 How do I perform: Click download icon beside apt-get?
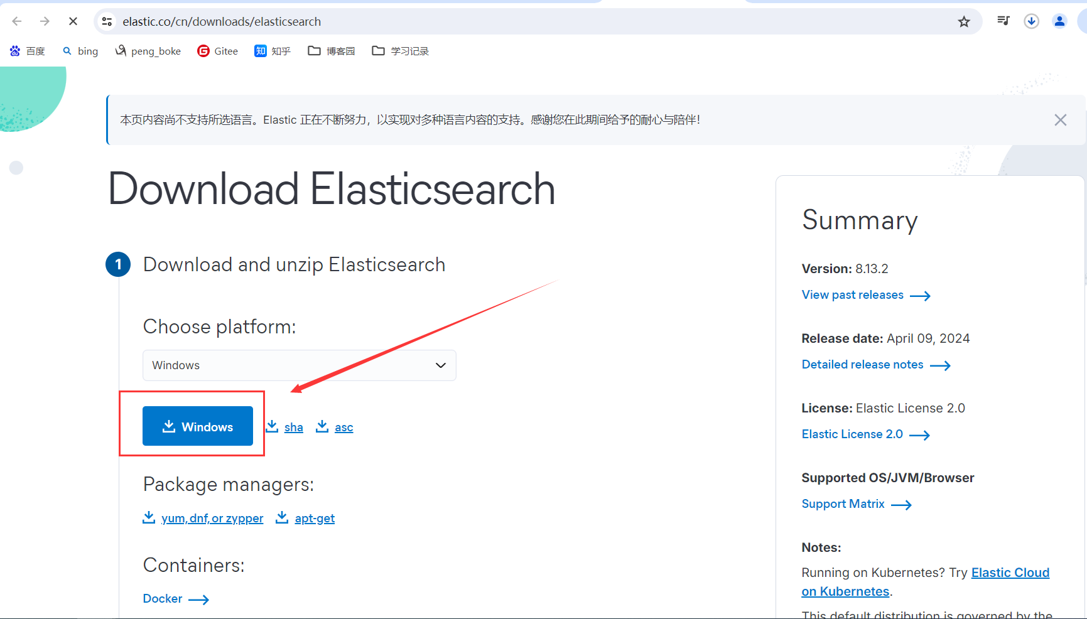[282, 517]
